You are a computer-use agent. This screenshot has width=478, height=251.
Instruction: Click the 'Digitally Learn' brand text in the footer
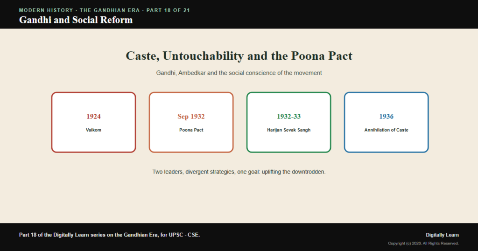pyautogui.click(x=443, y=235)
